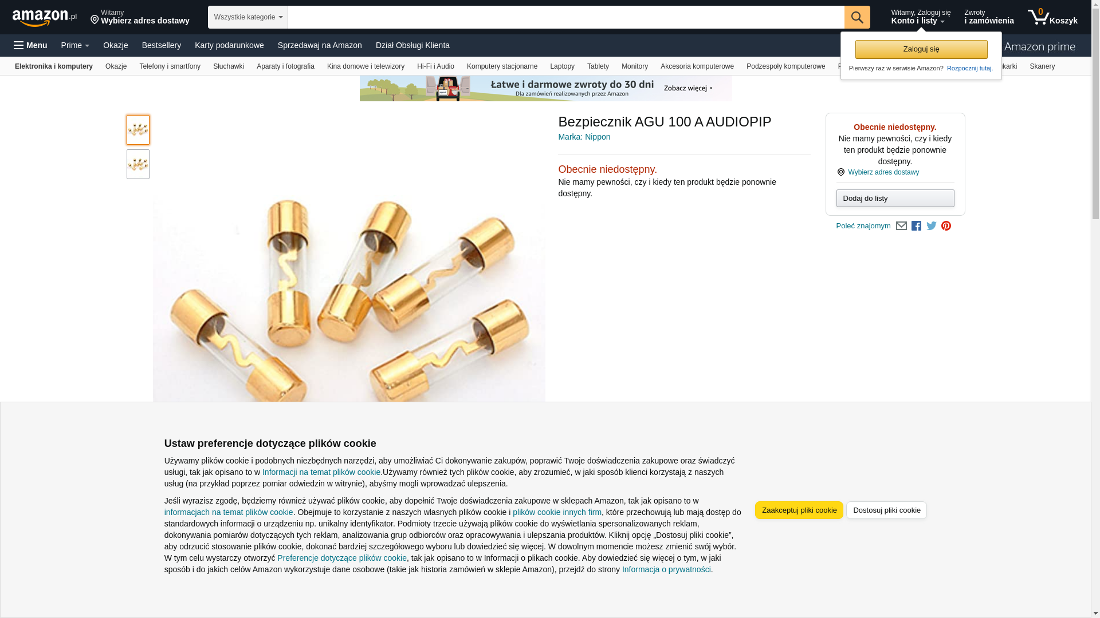Screen dimensions: 1100x618
Task: Expand Wszystkie kategorie search dropdown
Action: point(248,17)
